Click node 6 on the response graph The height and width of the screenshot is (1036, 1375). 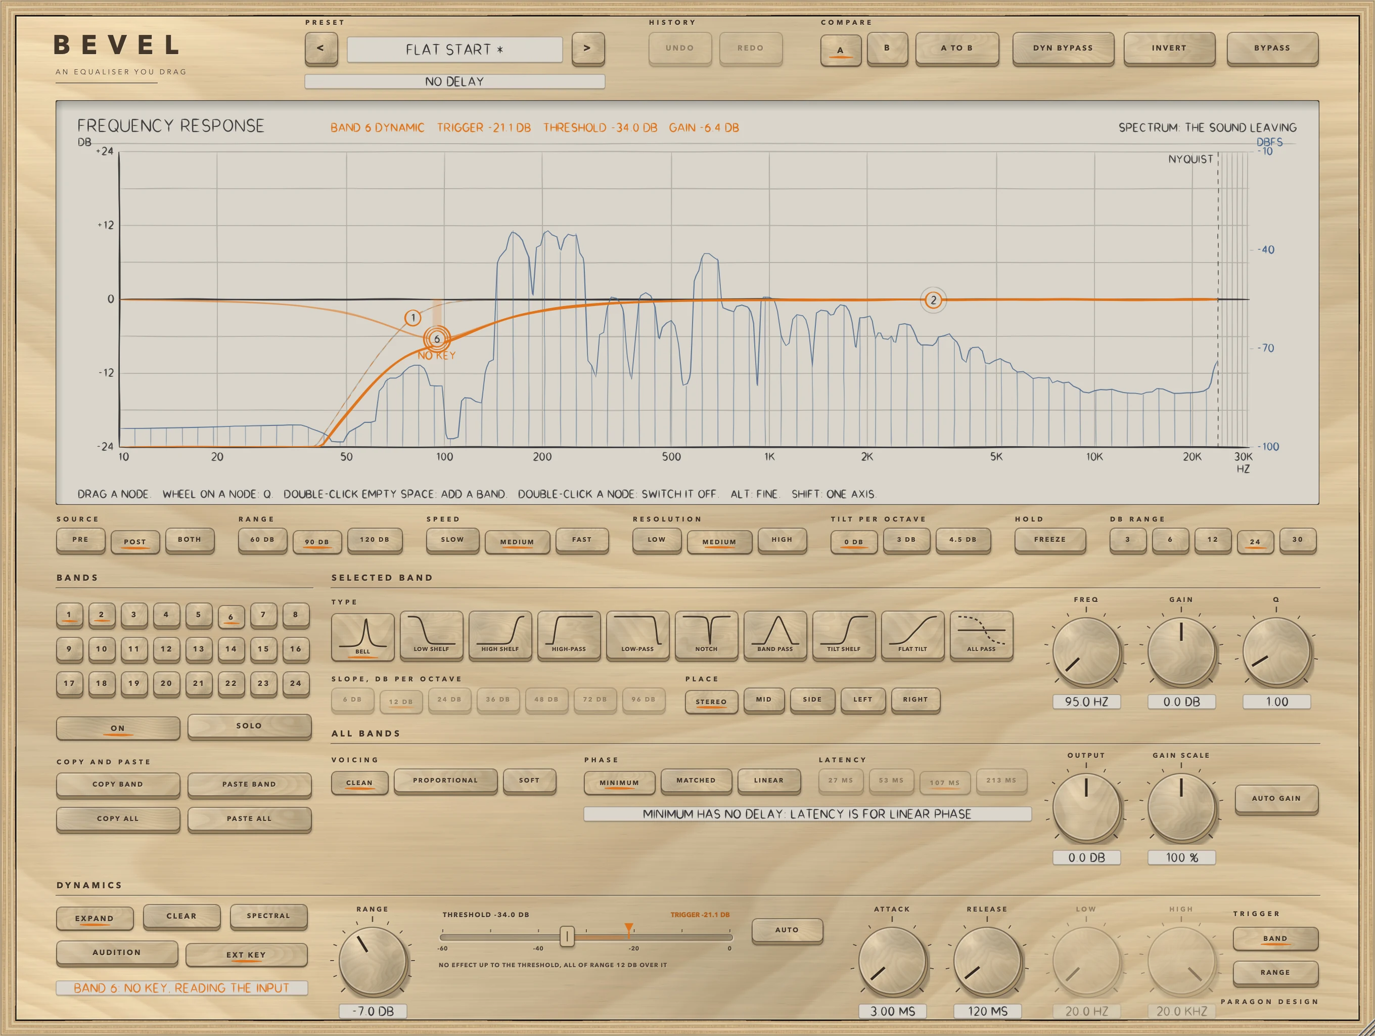[437, 339]
